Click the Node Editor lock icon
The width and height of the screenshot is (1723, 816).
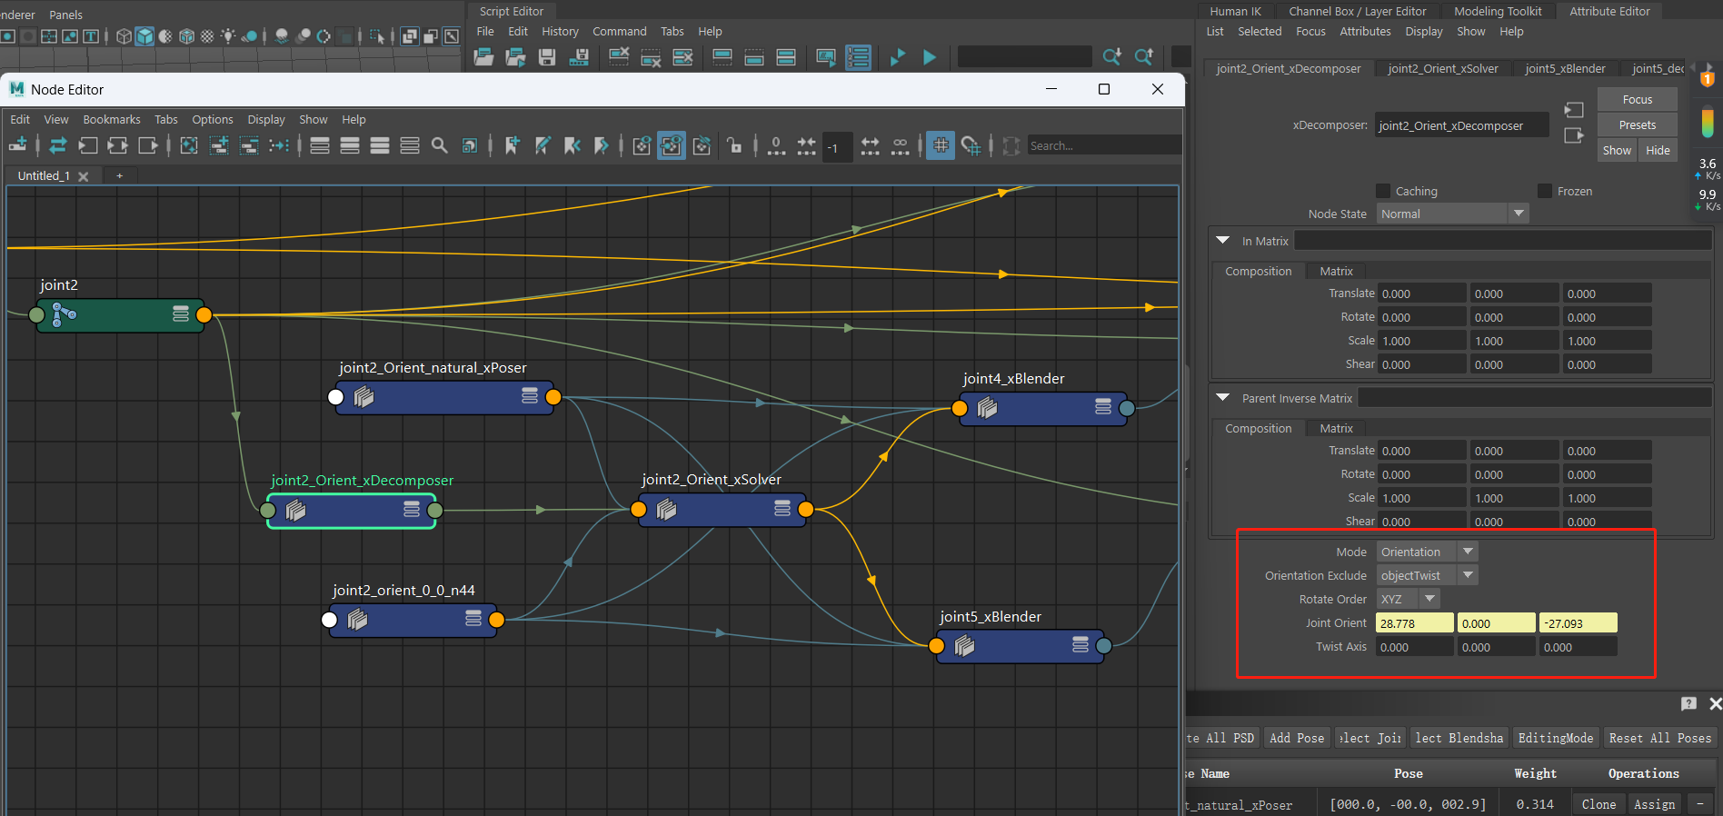click(x=734, y=145)
